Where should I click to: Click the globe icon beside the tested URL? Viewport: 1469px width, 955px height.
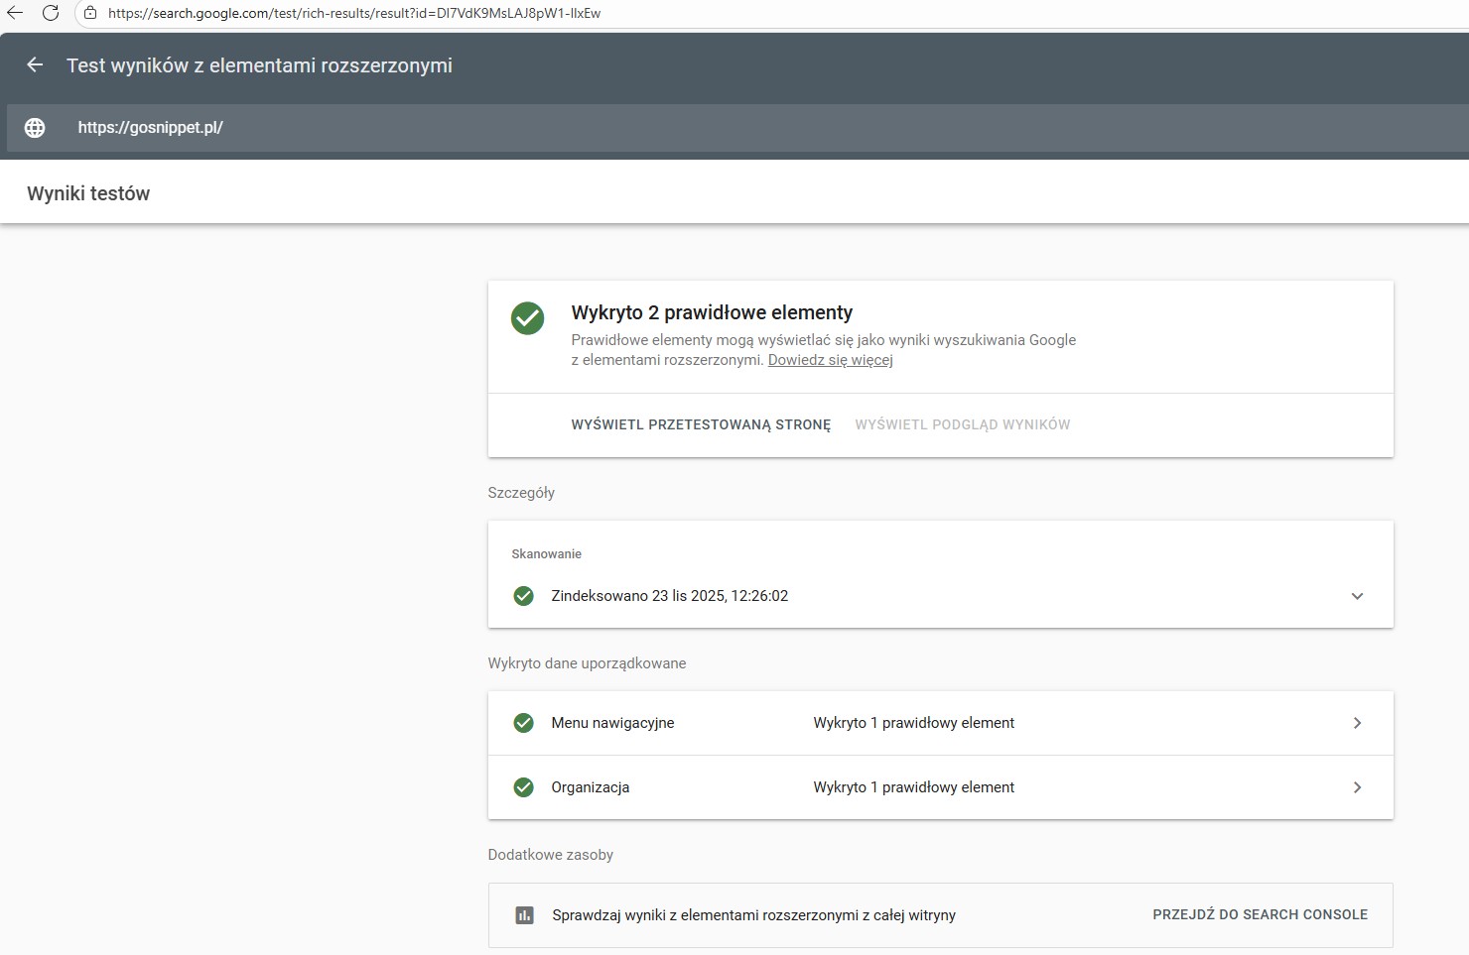pyautogui.click(x=35, y=128)
